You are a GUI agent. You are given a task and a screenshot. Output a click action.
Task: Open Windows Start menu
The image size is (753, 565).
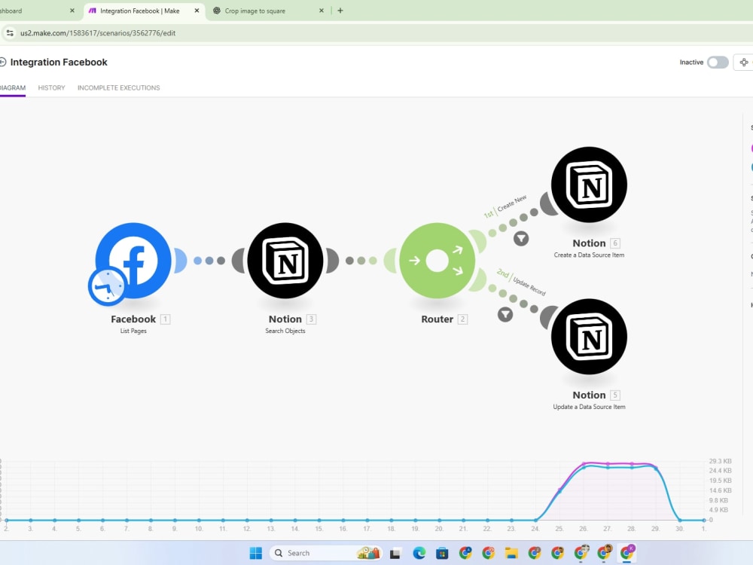coord(255,553)
